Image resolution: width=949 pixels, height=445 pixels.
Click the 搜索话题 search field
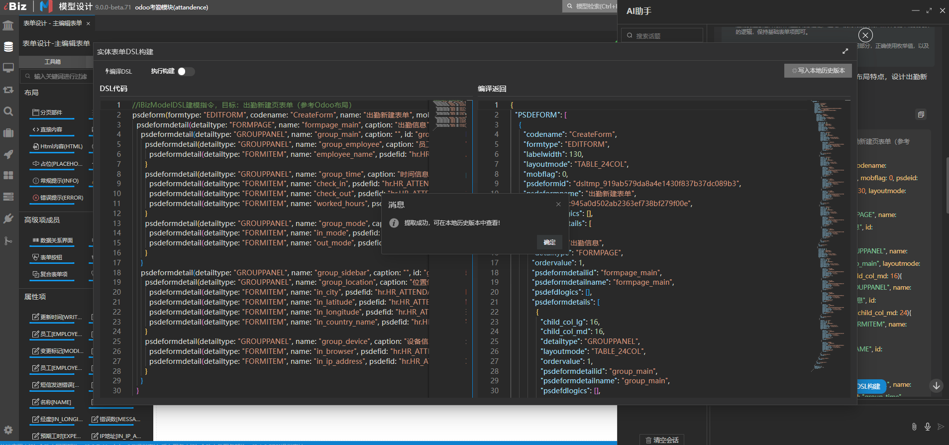tap(662, 36)
